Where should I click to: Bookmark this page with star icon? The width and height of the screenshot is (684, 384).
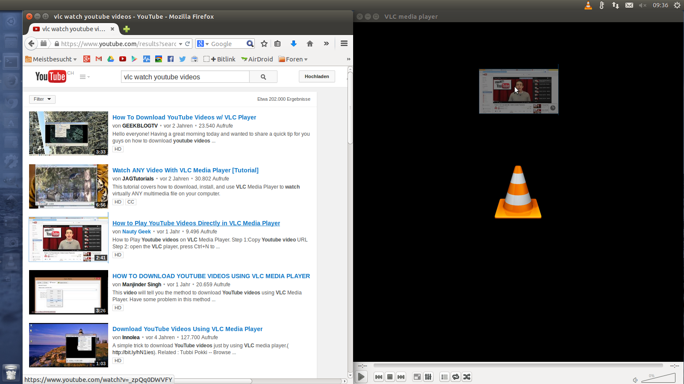[264, 44]
